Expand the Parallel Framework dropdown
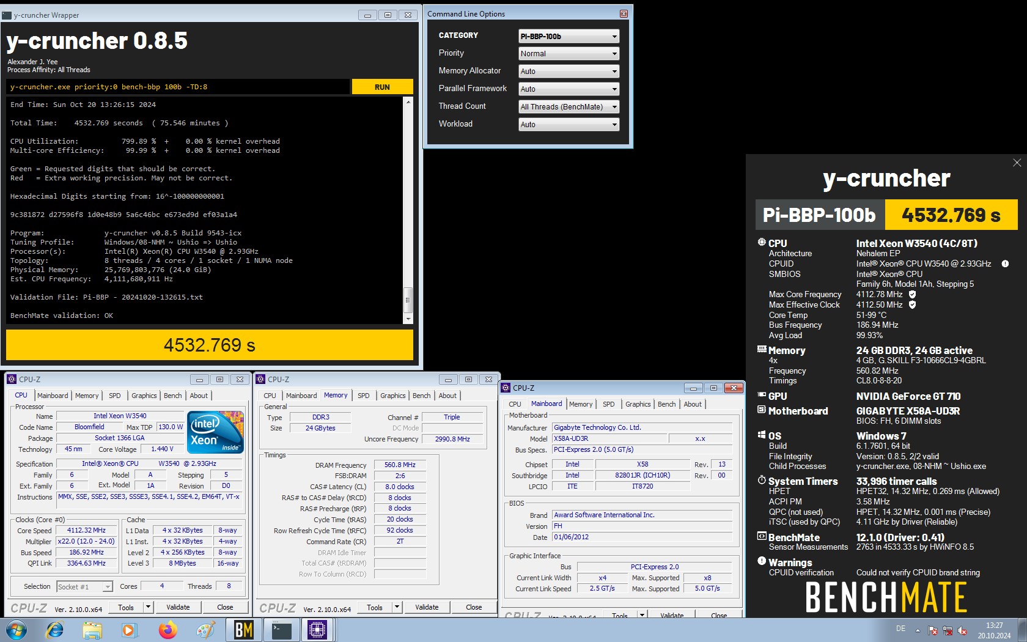Screen dimensions: 1027x642 coord(569,89)
